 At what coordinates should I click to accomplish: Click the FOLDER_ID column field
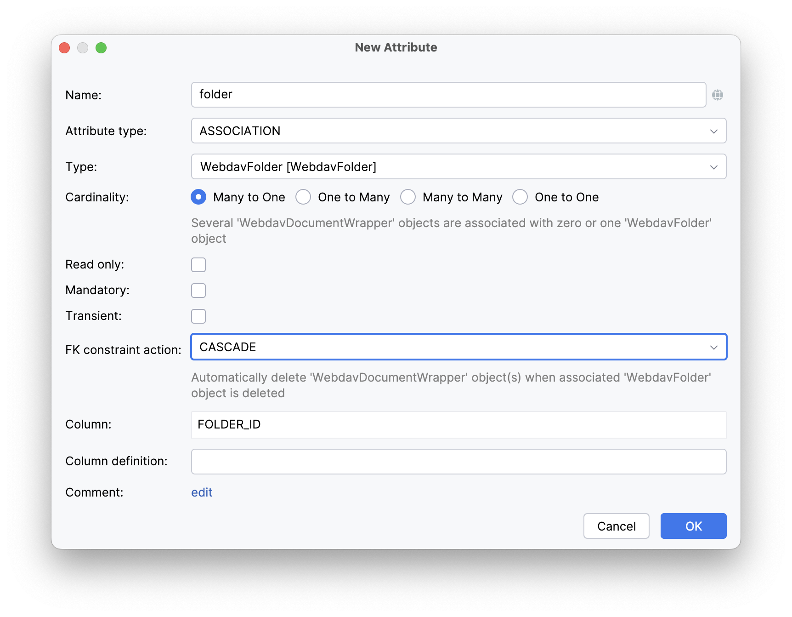coord(413,424)
